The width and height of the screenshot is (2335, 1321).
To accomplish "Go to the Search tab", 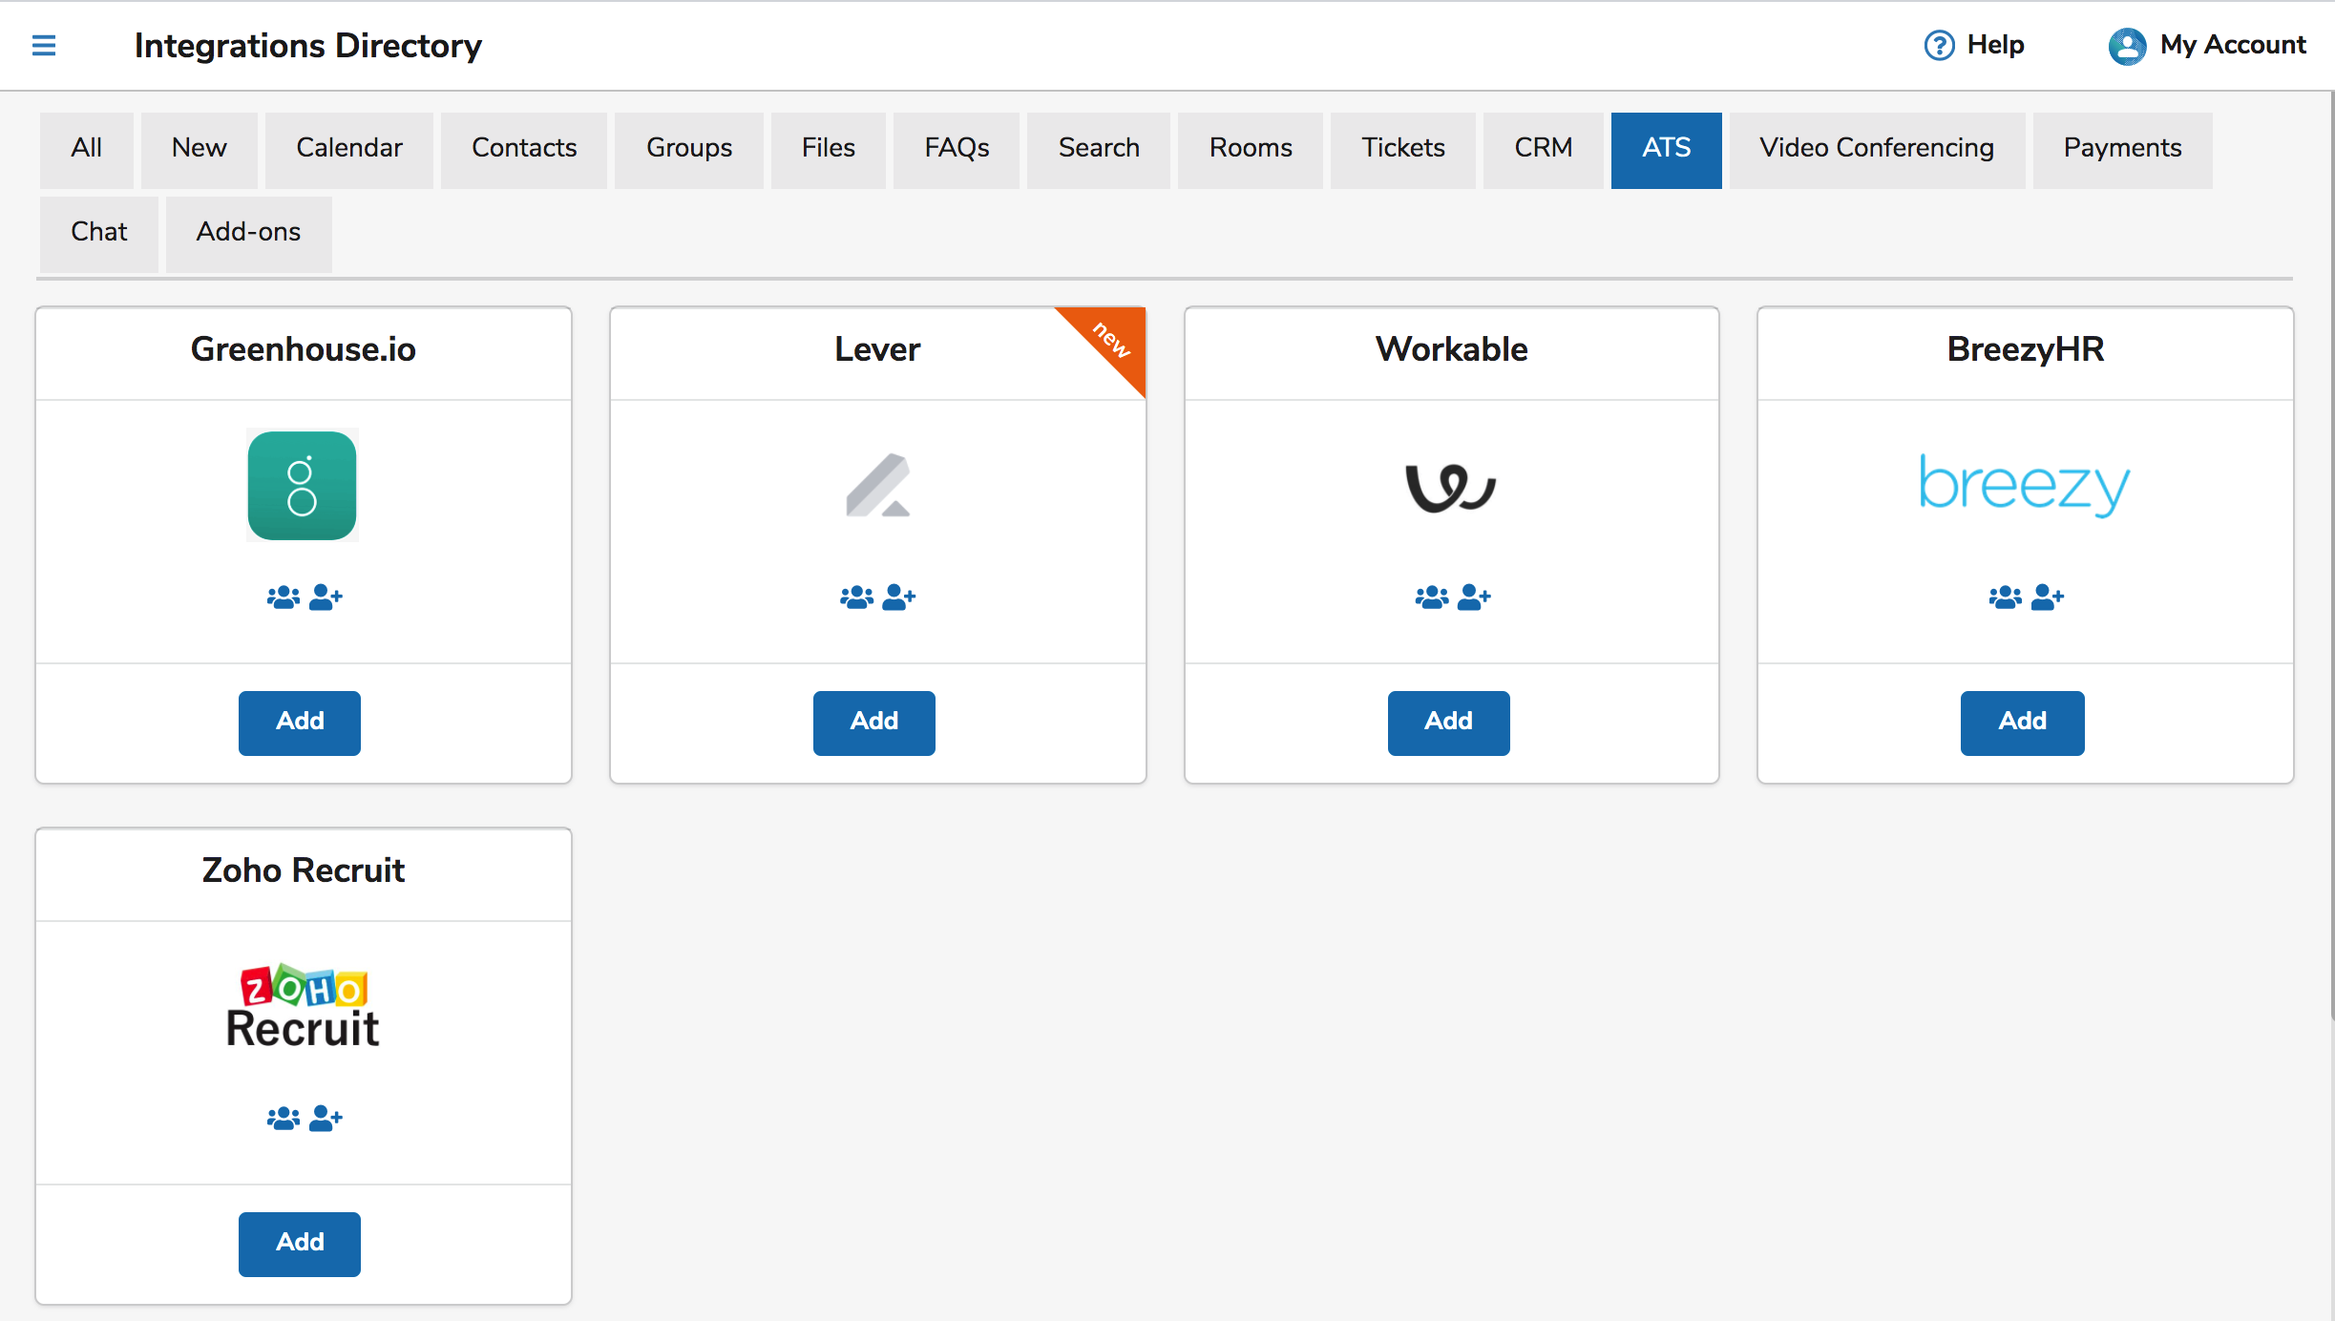I will (1099, 149).
